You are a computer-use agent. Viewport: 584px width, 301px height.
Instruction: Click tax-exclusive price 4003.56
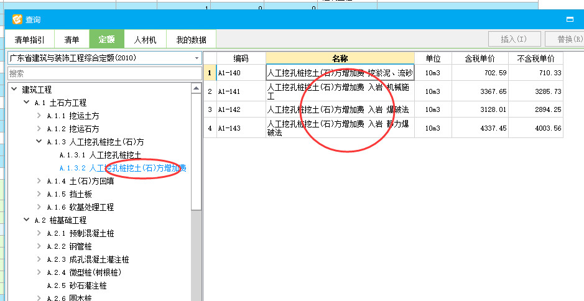tap(548, 127)
